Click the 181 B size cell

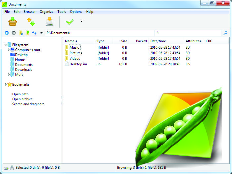click(123, 64)
